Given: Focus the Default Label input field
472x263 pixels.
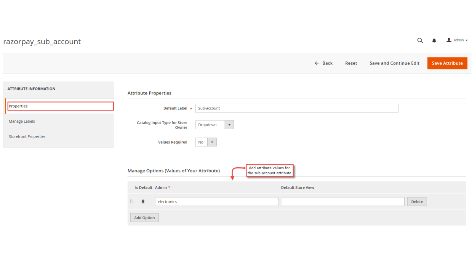Looking at the screenshot, I should (x=297, y=108).
